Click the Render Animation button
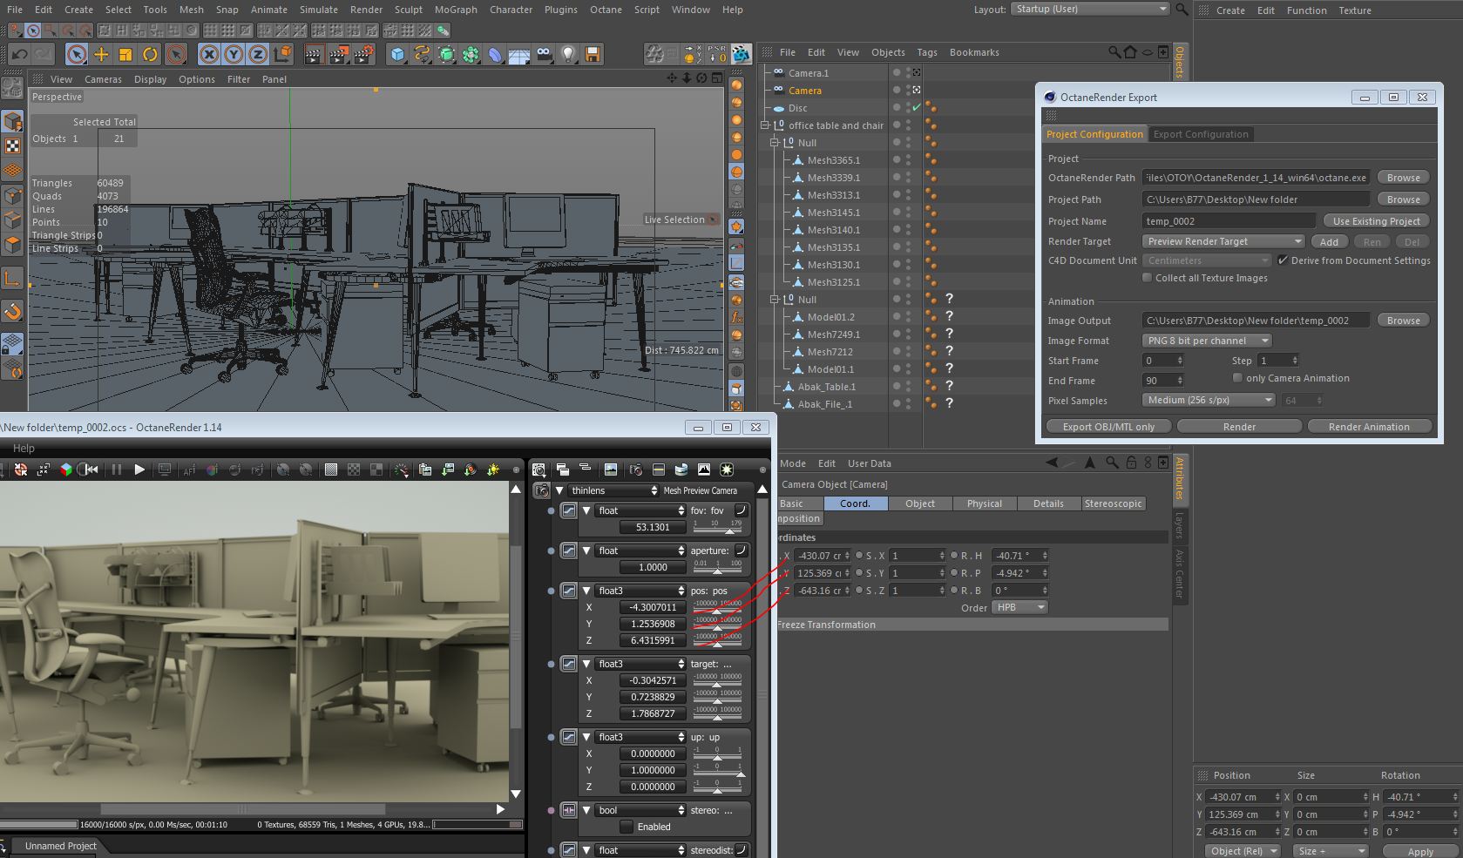Viewport: 1463px width, 858px height. [x=1368, y=427]
